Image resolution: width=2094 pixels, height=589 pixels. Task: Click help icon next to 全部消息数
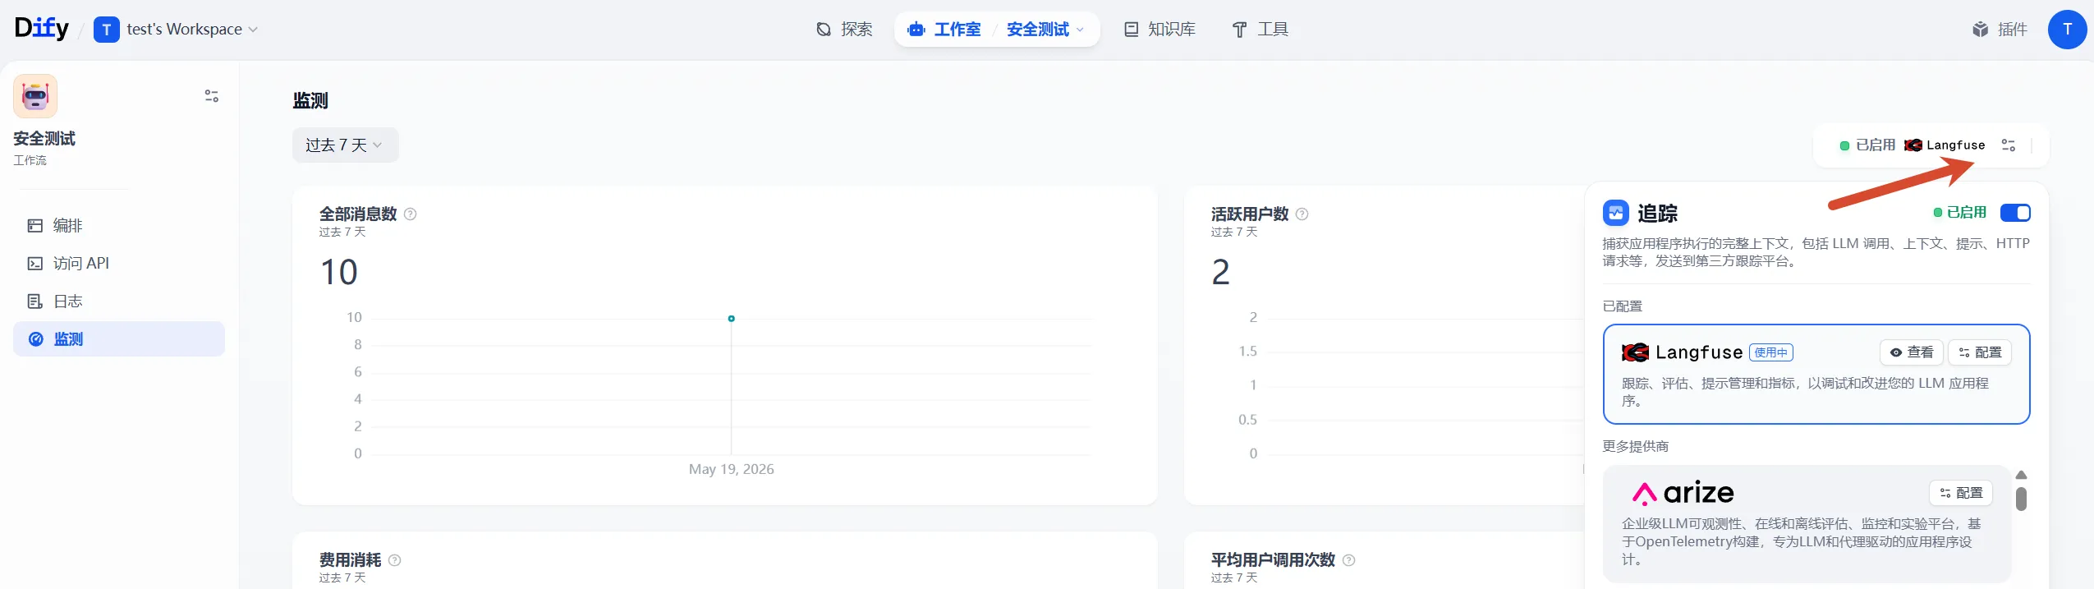tap(411, 214)
